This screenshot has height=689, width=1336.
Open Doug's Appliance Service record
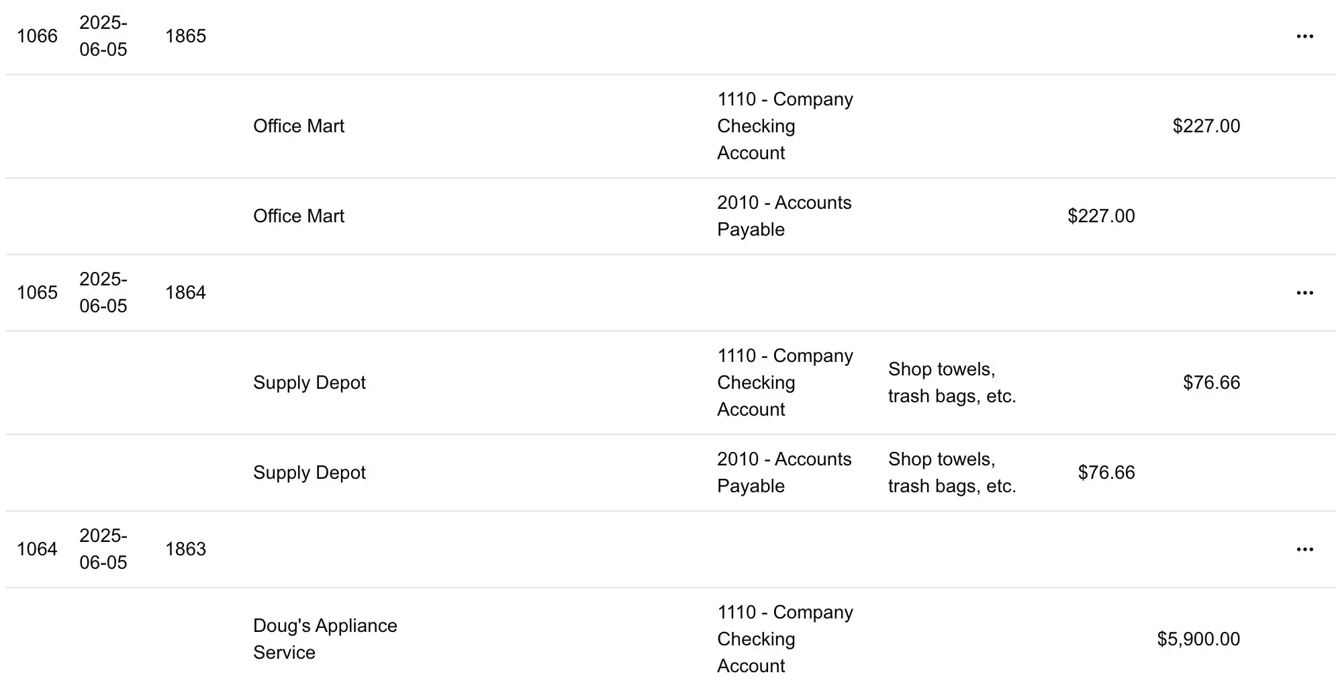click(325, 639)
